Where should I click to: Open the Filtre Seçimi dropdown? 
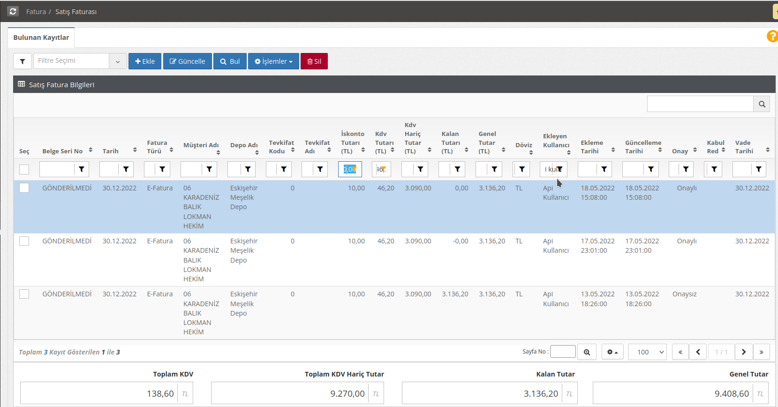pos(118,61)
